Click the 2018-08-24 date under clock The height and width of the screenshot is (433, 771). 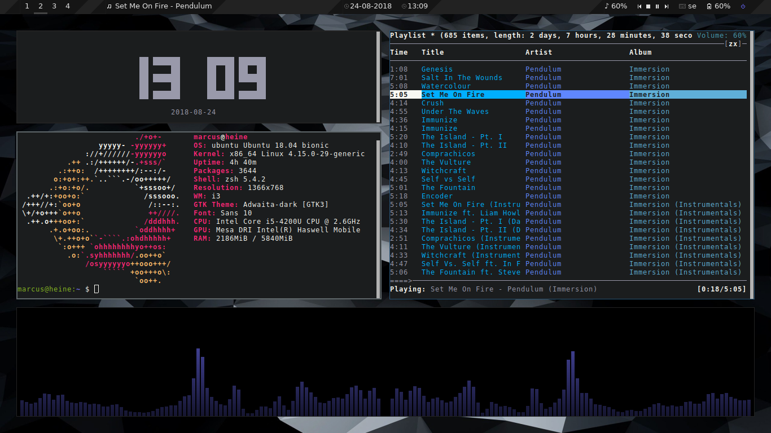(194, 112)
